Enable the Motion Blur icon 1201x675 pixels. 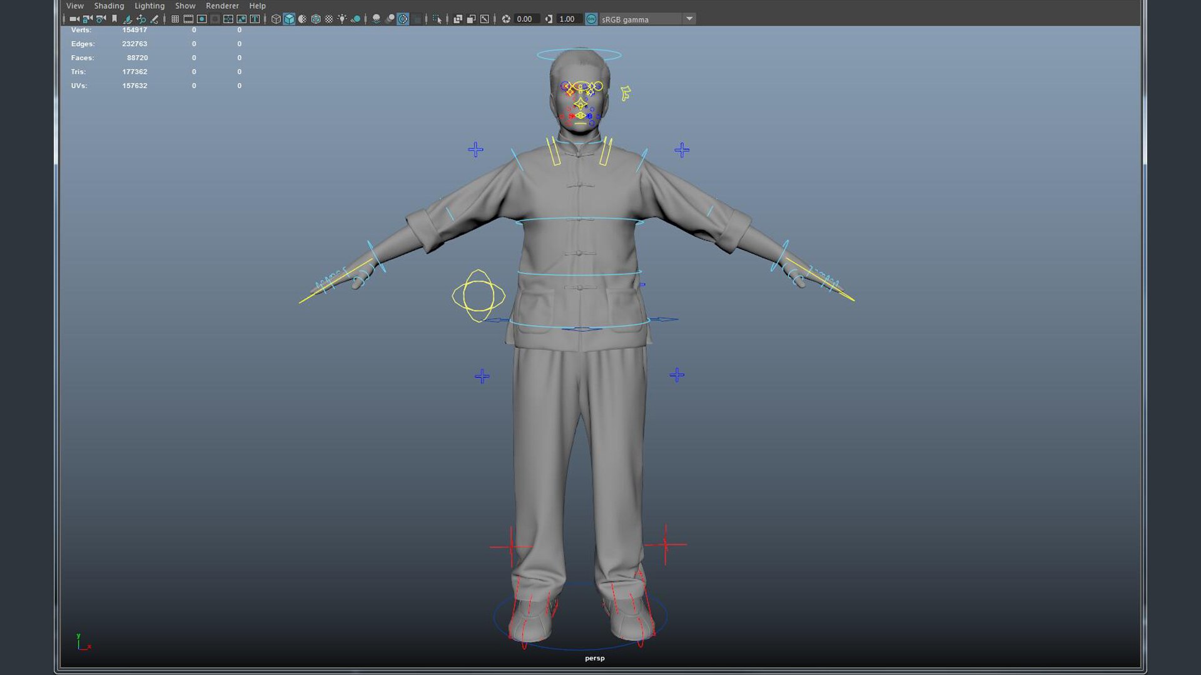coord(390,19)
